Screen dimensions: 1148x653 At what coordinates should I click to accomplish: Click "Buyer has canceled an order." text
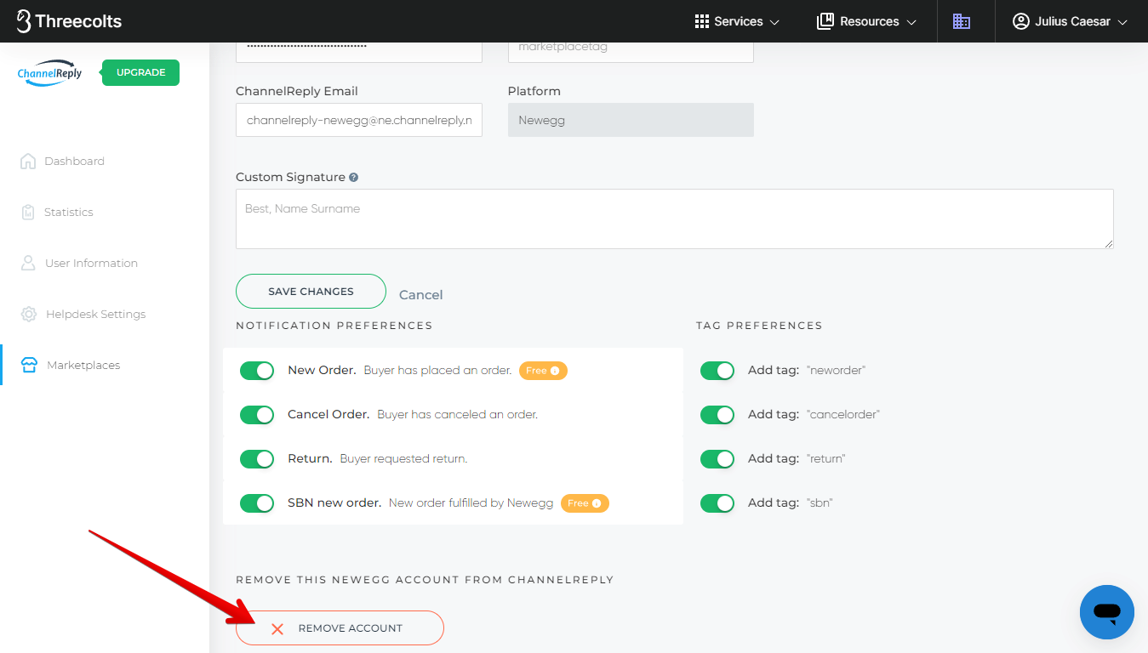(x=458, y=415)
